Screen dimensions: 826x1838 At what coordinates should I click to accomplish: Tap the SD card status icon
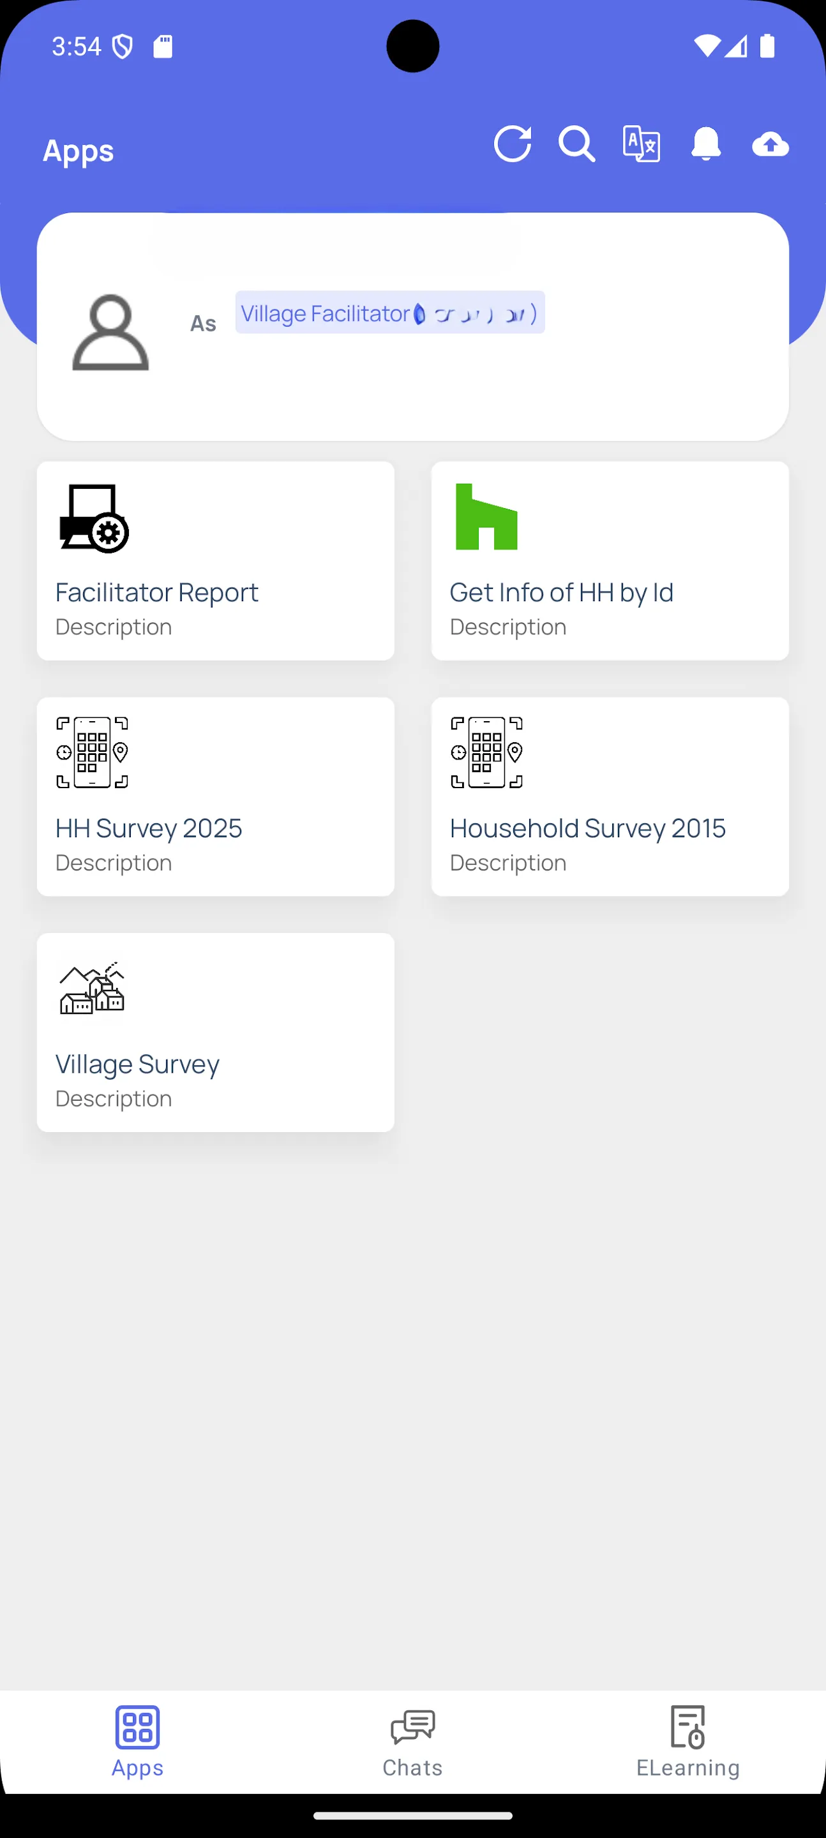163,47
